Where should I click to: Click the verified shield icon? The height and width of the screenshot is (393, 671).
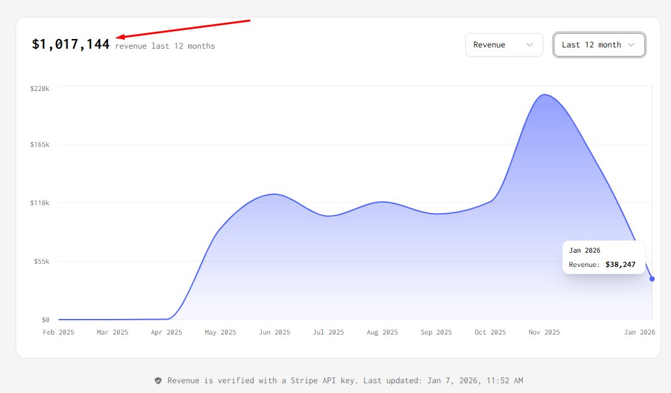tap(158, 381)
